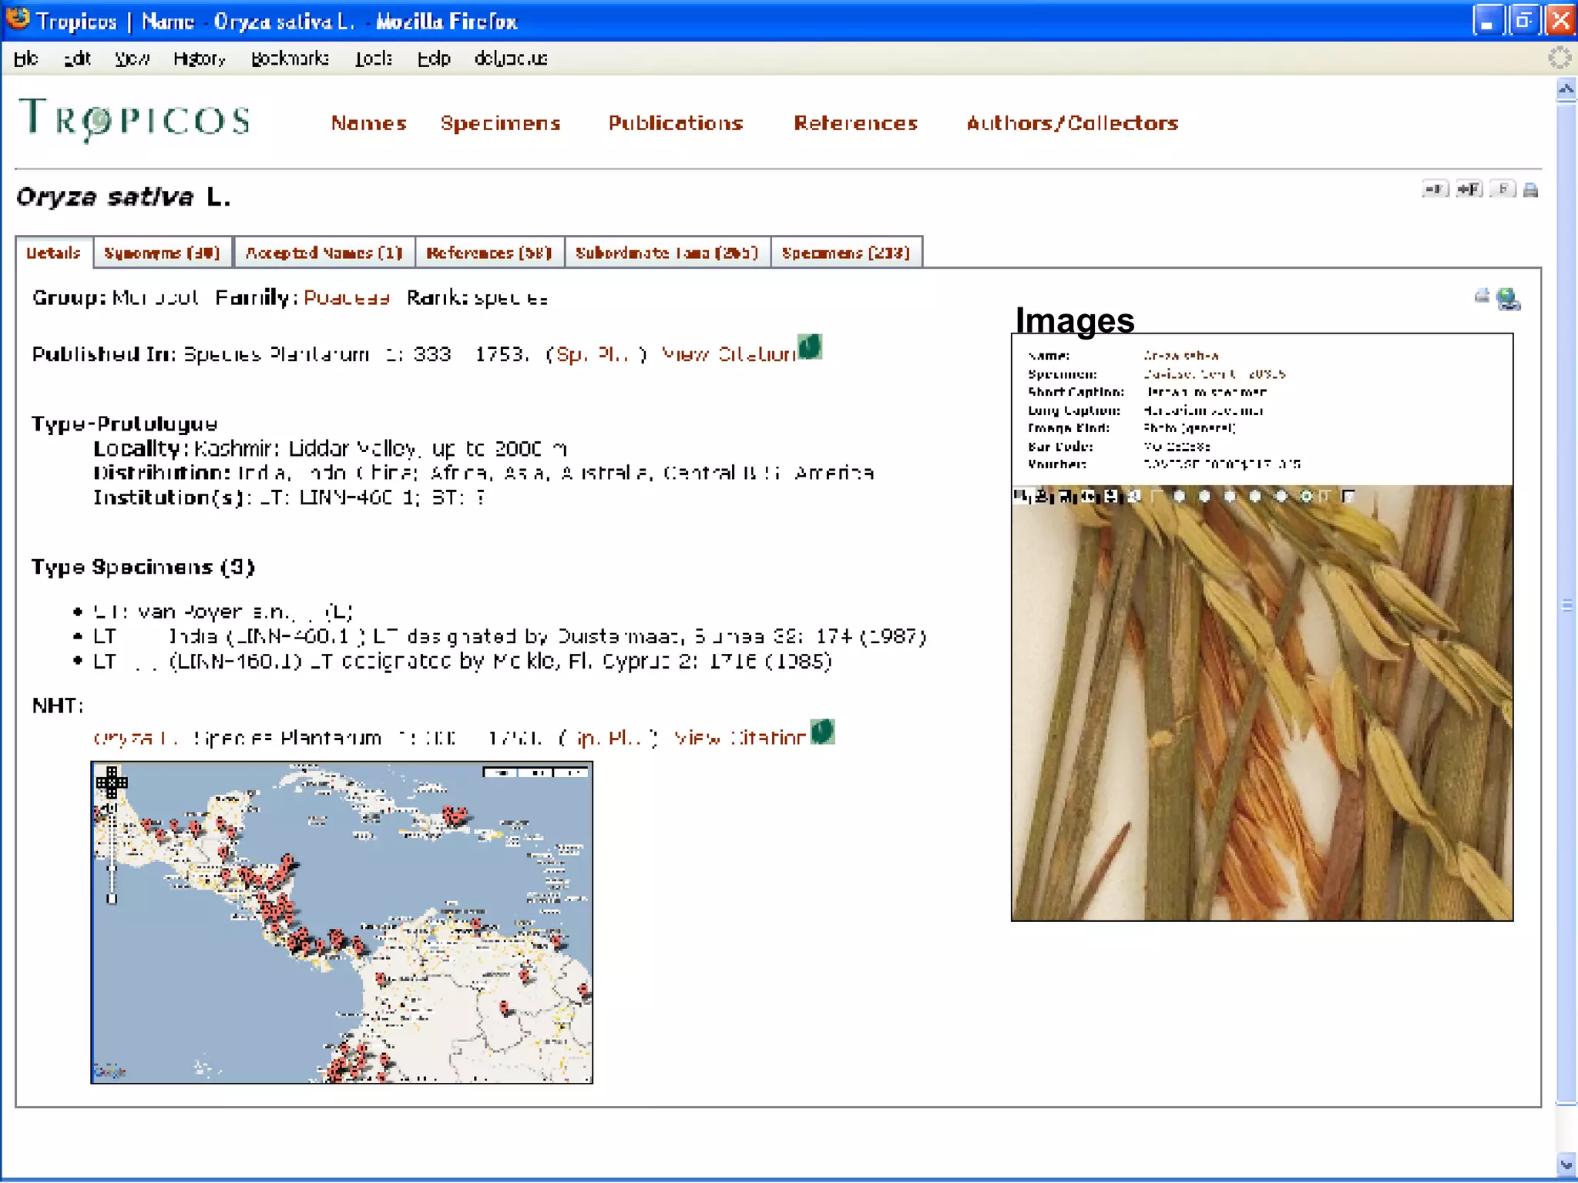Click the globe network icon above Images
The image size is (1578, 1183).
(1508, 299)
